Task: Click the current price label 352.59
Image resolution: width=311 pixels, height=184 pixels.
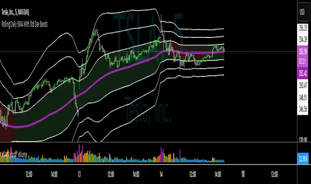Action: [303, 52]
